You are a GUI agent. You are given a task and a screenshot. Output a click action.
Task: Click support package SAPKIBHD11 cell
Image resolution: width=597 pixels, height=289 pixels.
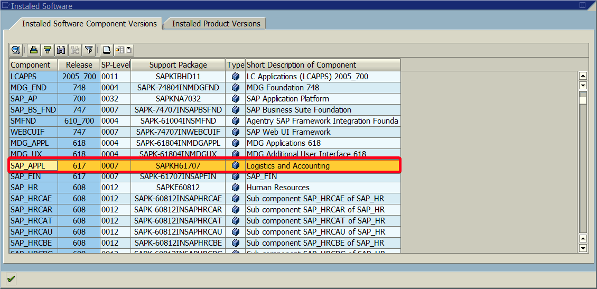coord(178,77)
